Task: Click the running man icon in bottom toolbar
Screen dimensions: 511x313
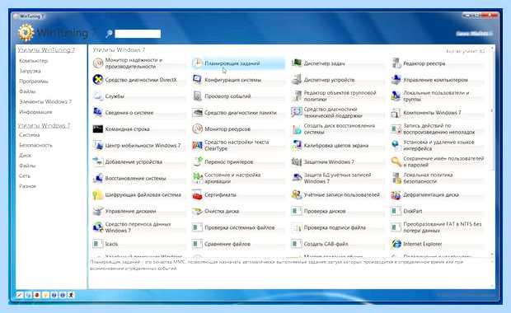Action: pyautogui.click(x=72, y=295)
